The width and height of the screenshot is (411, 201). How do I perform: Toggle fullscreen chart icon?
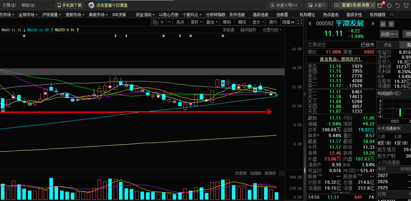pyautogui.click(x=299, y=22)
